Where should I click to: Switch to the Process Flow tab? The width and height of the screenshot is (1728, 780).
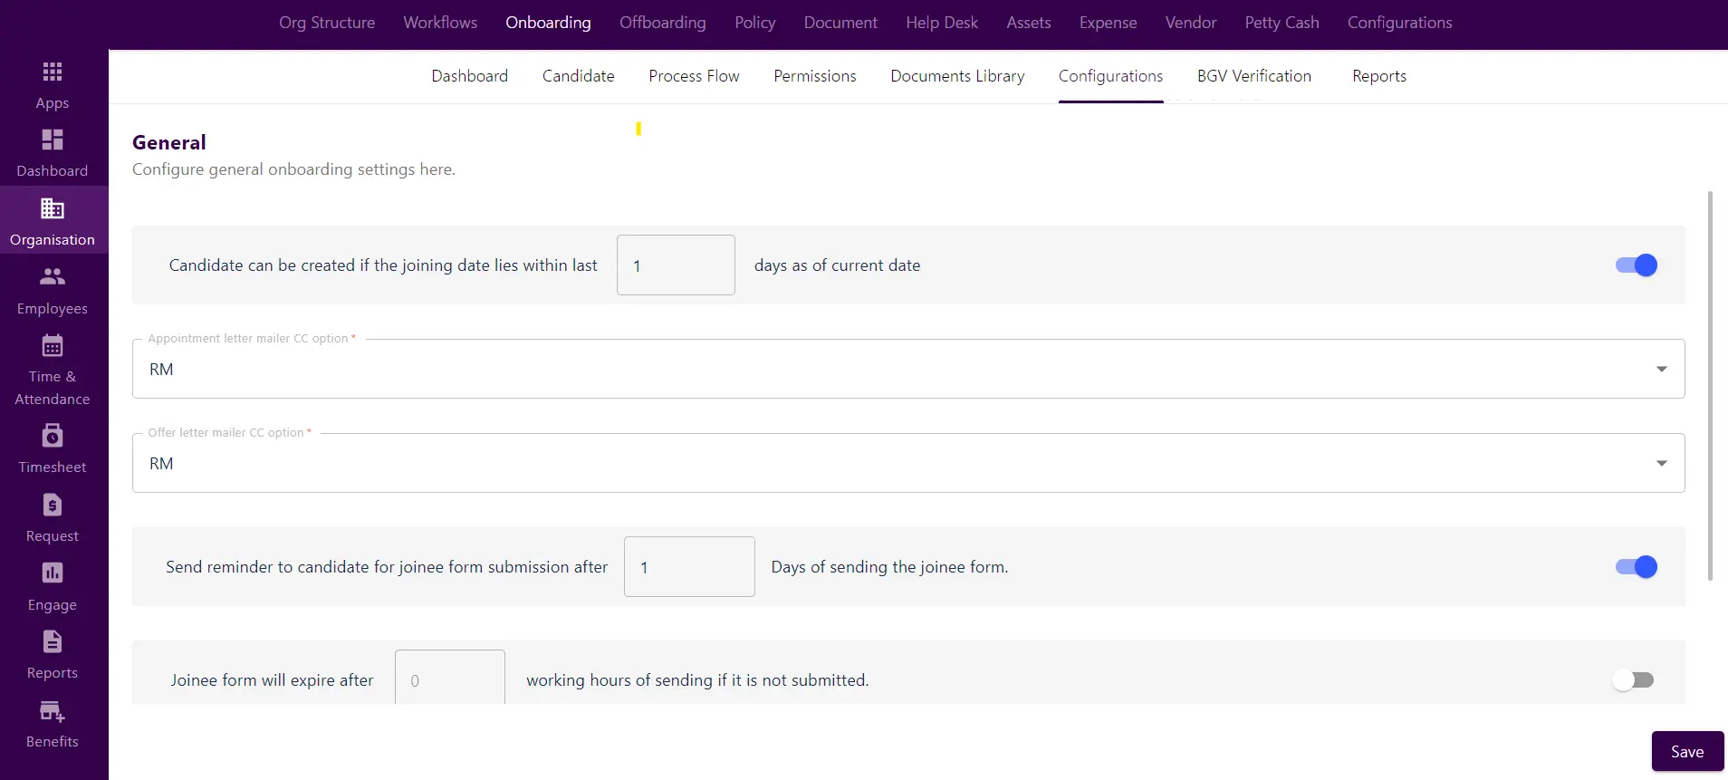point(694,76)
